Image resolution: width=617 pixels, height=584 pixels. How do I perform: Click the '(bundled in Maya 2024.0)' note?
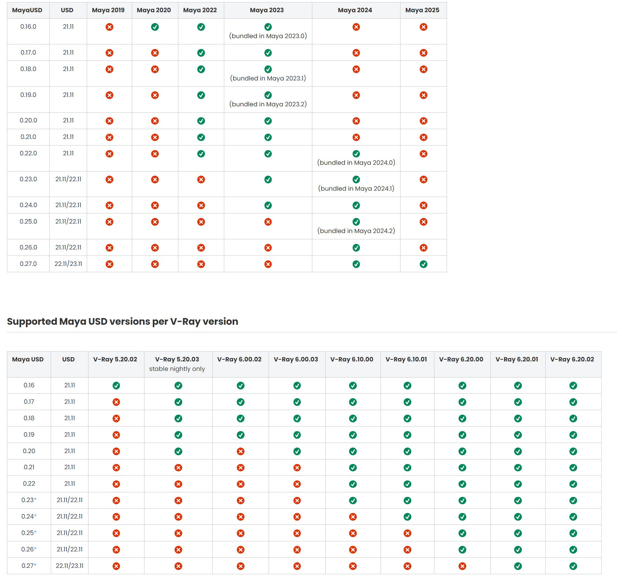(356, 163)
